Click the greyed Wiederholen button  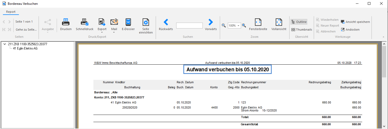(x=327, y=20)
